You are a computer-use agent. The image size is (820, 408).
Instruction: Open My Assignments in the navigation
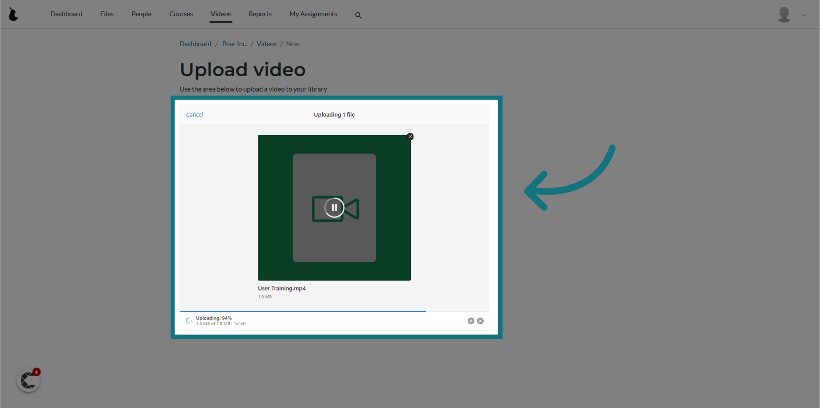pos(313,14)
